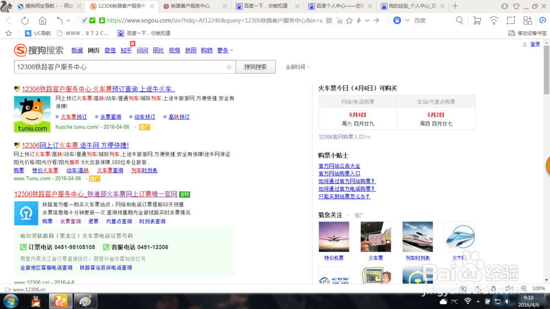Image resolution: width=550 pixels, height=309 pixels.
Task: Open Baidu search engine selector dropdown
Action: click(x=407, y=21)
